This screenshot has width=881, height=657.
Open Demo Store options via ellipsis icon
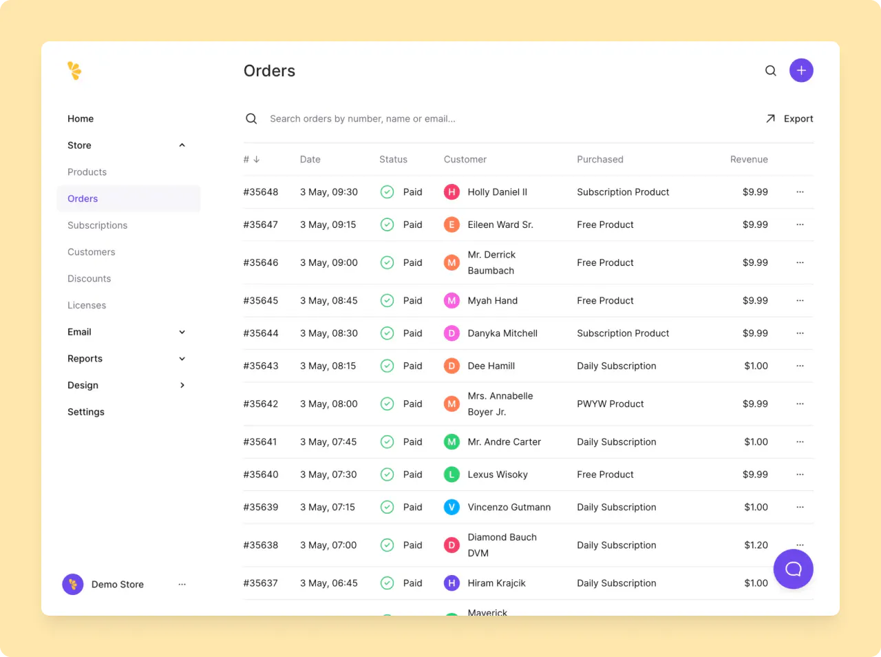coord(182,584)
